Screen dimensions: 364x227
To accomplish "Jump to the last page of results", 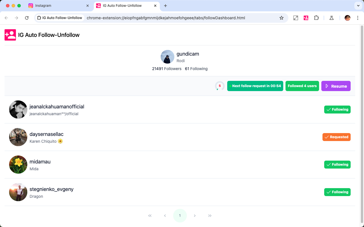I will click(x=210, y=216).
